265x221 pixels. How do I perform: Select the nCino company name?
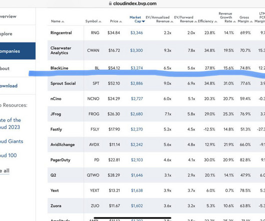56,98
